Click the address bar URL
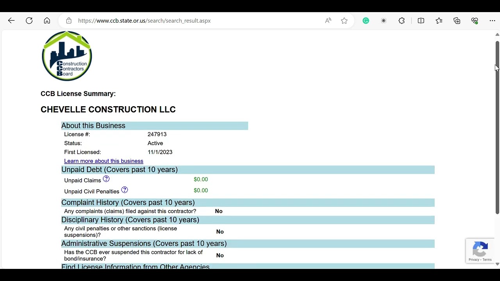Viewport: 500px width, 281px height. coord(144,21)
